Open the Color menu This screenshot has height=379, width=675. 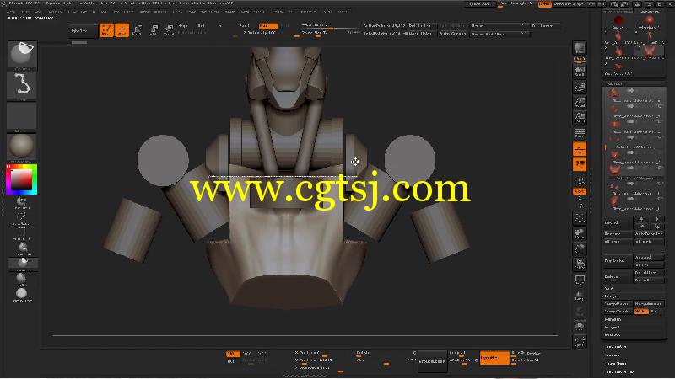[x=38, y=13]
